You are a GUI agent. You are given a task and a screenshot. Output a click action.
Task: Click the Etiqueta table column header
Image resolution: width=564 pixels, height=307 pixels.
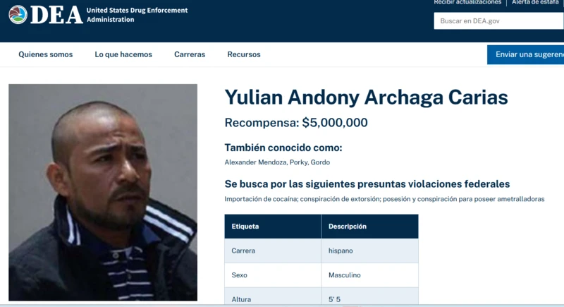(x=273, y=227)
